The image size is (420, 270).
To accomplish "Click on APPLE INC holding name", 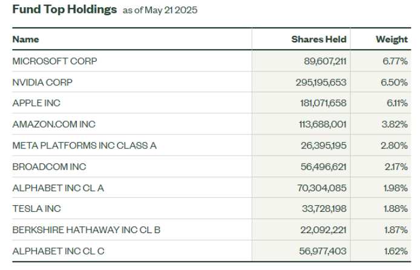I will click(x=36, y=104).
